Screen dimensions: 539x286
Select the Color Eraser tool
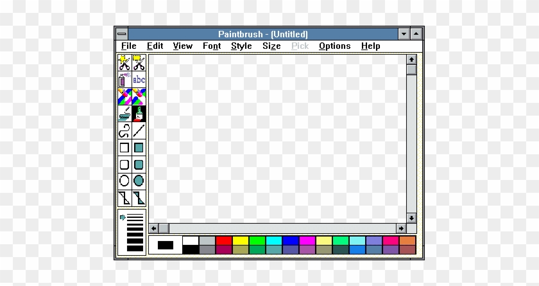[x=124, y=96]
